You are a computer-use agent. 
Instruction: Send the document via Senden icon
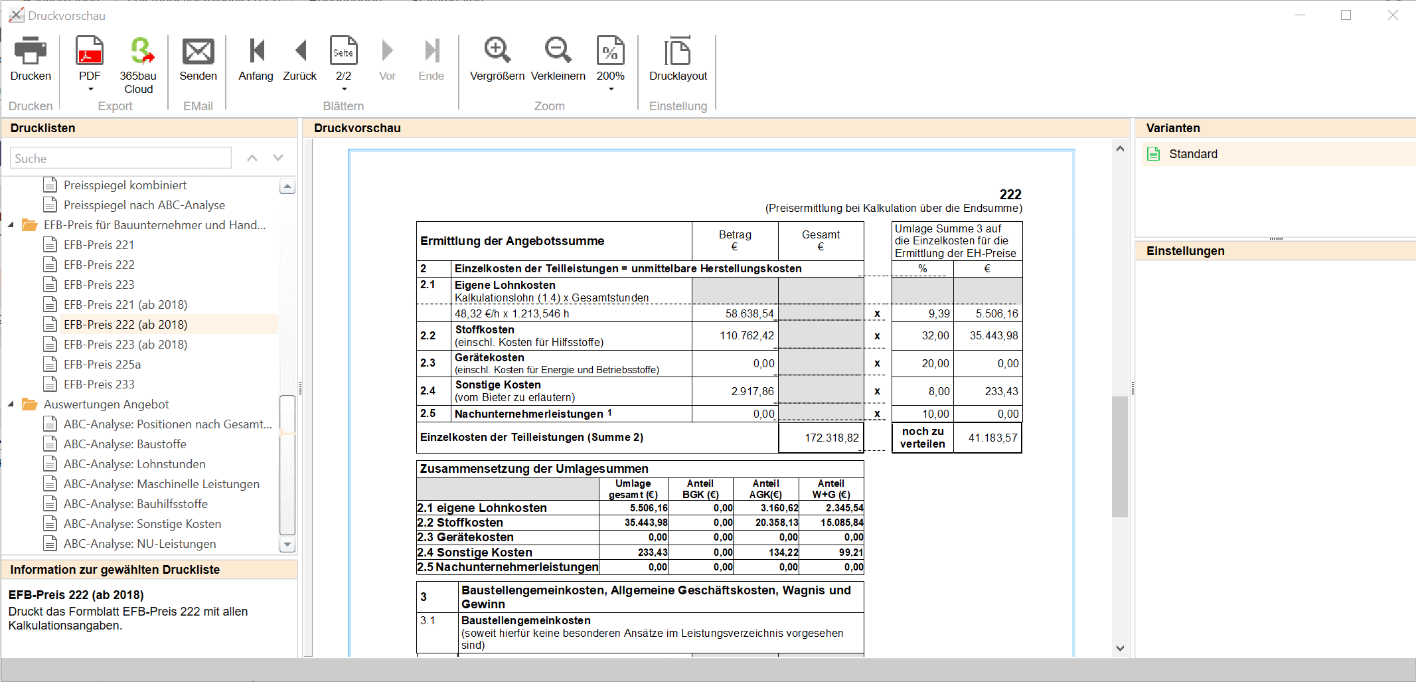[198, 52]
